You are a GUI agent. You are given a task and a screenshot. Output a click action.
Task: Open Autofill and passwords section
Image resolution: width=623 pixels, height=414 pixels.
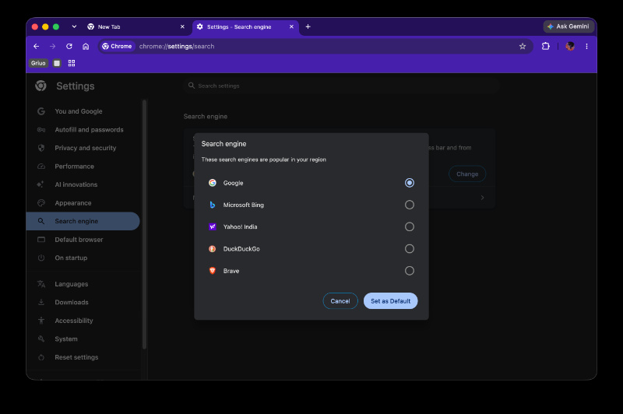83,130
